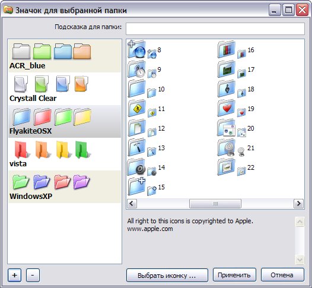Click the small version of icon 16
Viewport: 312px width, 288px height.
click(241, 54)
